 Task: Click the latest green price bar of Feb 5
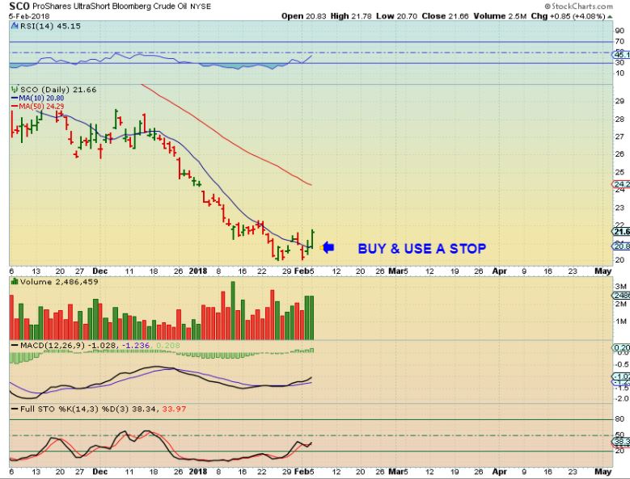pyautogui.click(x=312, y=239)
